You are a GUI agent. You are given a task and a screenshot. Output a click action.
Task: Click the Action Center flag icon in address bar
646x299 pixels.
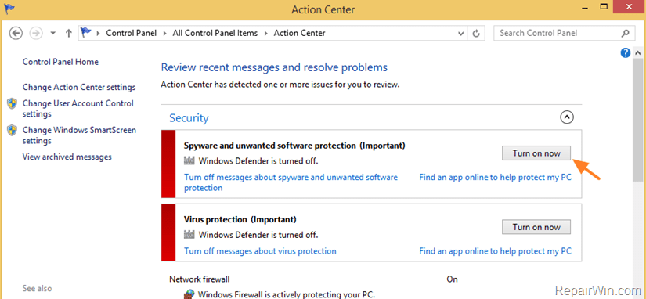pos(86,33)
